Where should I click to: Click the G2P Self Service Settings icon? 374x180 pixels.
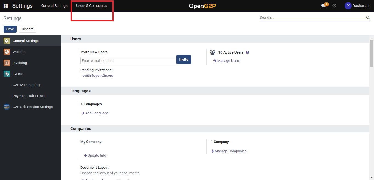click(x=7, y=107)
